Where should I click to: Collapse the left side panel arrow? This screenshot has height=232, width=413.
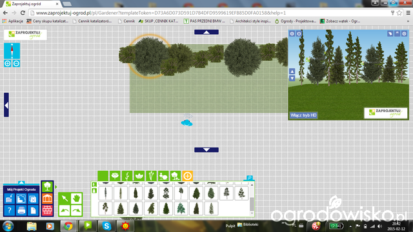click(6, 105)
